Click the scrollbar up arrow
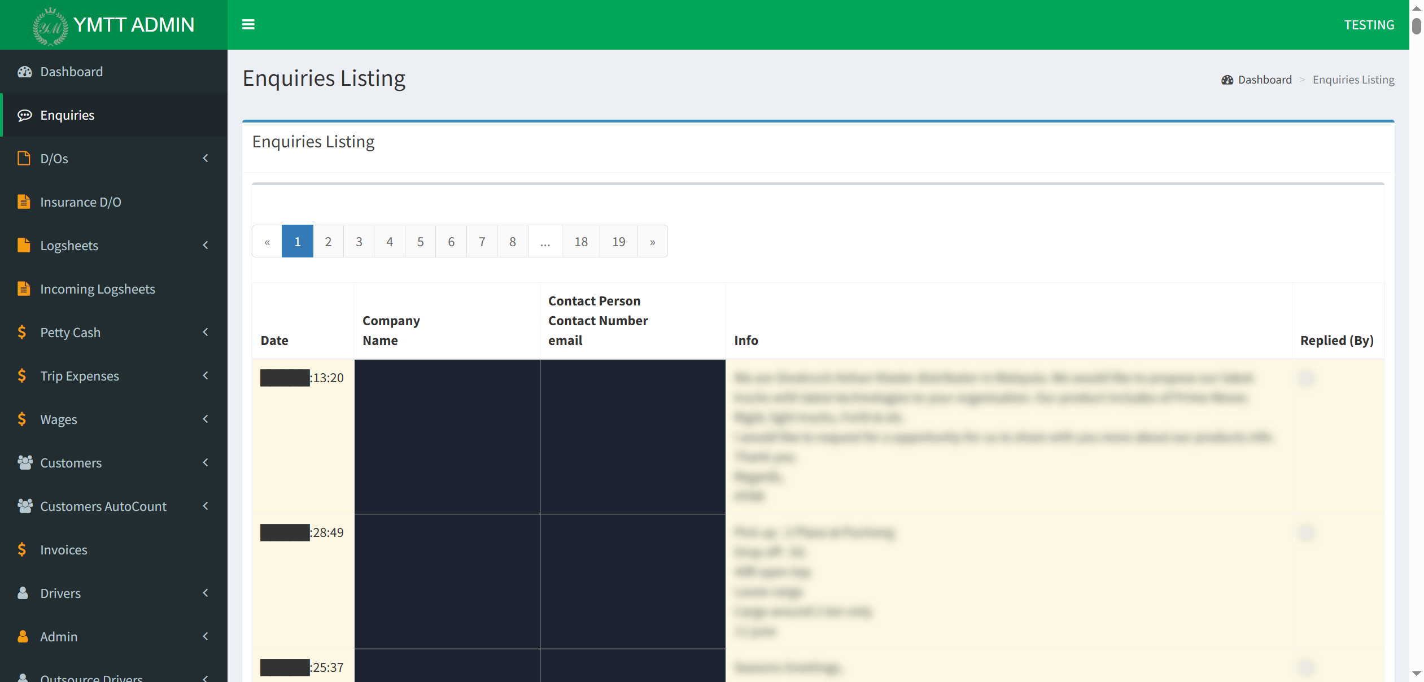Viewport: 1424px width, 682px height. point(1417,8)
